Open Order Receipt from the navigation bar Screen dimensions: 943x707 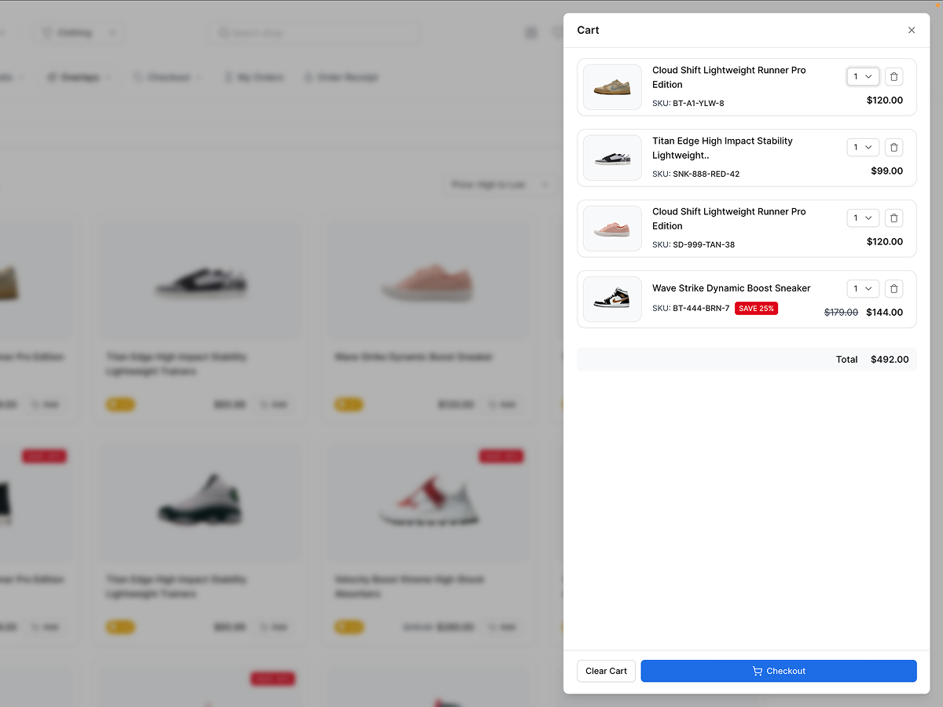[341, 78]
